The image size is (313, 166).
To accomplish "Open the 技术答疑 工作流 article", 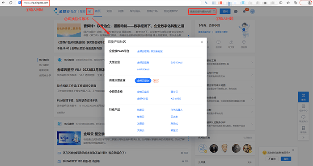I will pyautogui.click(x=76, y=86).
